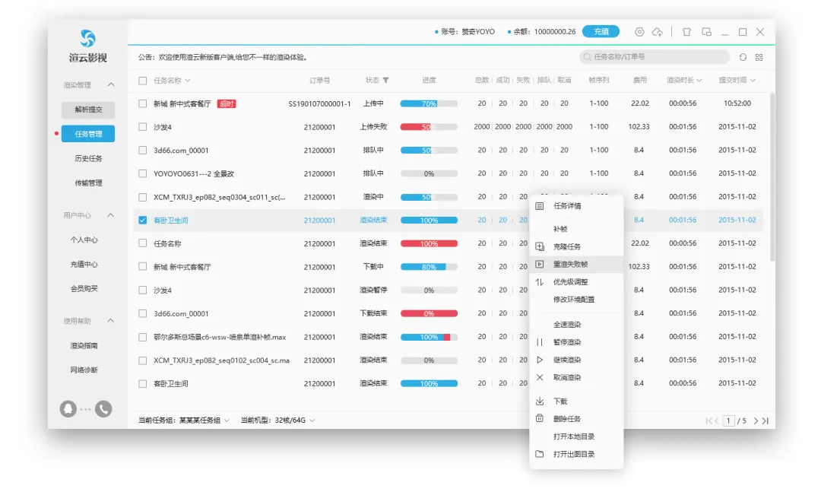Image resolution: width=821 pixels, height=492 pixels.
Task: Go to the last page arrow icon
Action: (765, 421)
